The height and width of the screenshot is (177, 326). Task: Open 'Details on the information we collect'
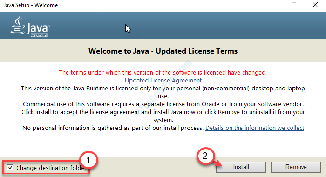[255, 128]
